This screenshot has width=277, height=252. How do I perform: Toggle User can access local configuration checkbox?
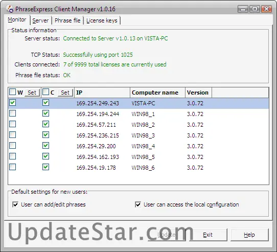coord(138,204)
